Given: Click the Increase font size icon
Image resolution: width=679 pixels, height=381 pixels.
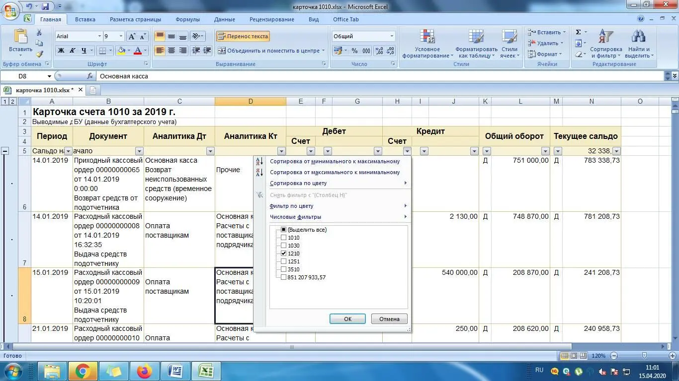Looking at the screenshot, I should click(132, 36).
